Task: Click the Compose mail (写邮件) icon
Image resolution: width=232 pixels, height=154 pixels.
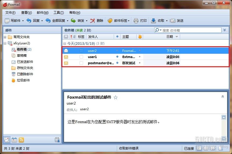Action: 7,21
